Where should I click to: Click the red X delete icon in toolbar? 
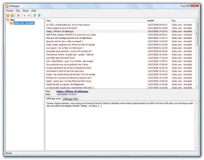[18, 15]
